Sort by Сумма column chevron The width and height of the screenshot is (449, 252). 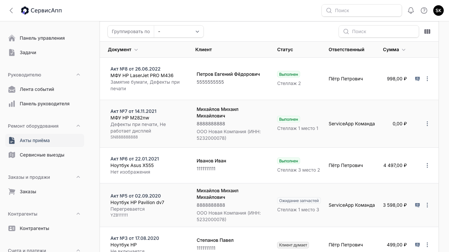point(404,50)
